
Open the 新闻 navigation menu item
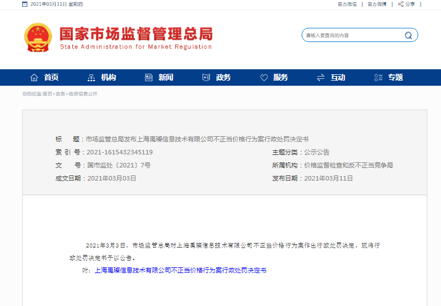coord(166,77)
